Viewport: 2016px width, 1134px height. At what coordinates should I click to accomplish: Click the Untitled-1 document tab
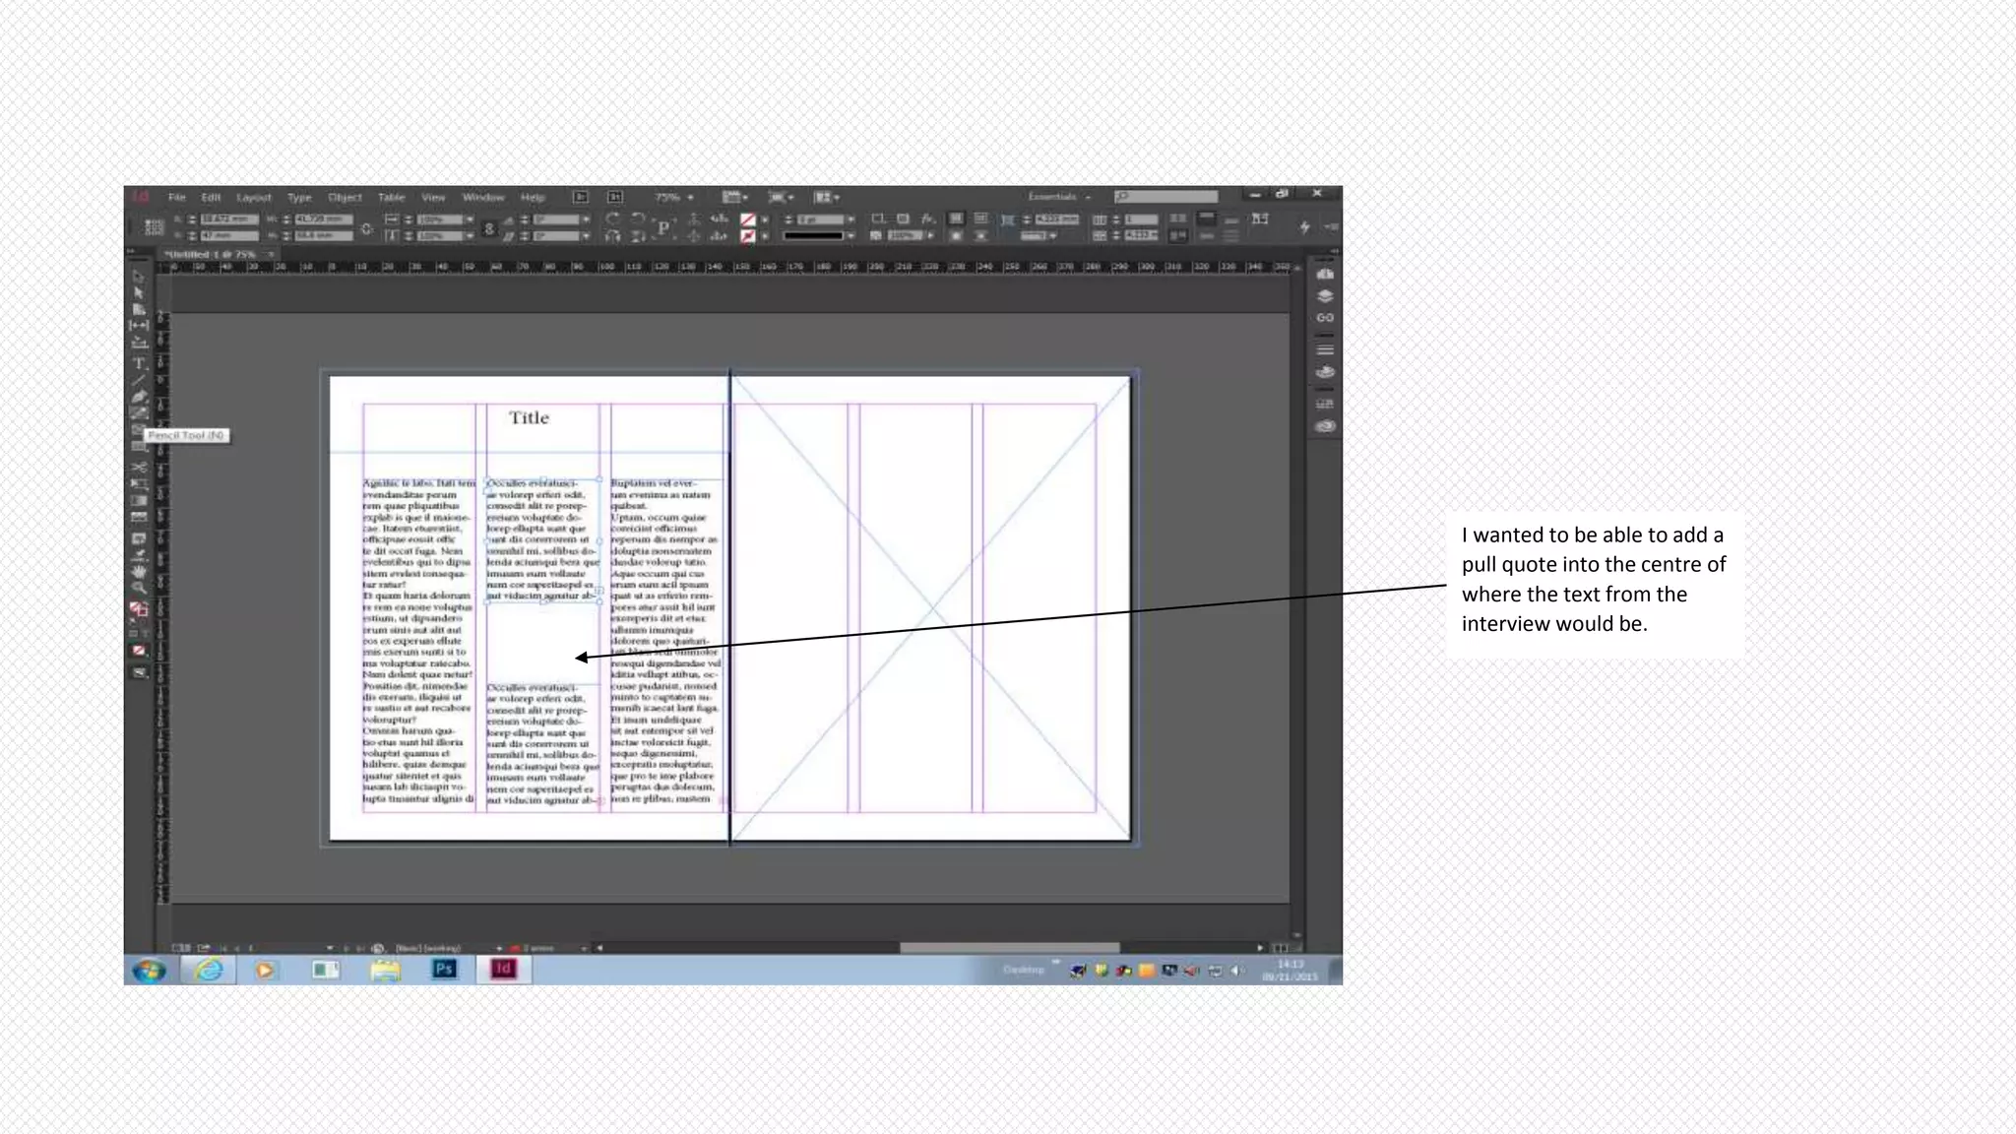point(211,254)
